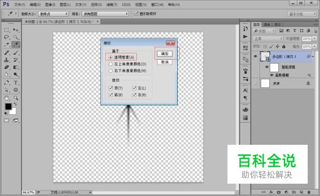The height and width of the screenshot is (196, 320).
Task: Toggle Quick Mask mode
Action: click(6, 121)
